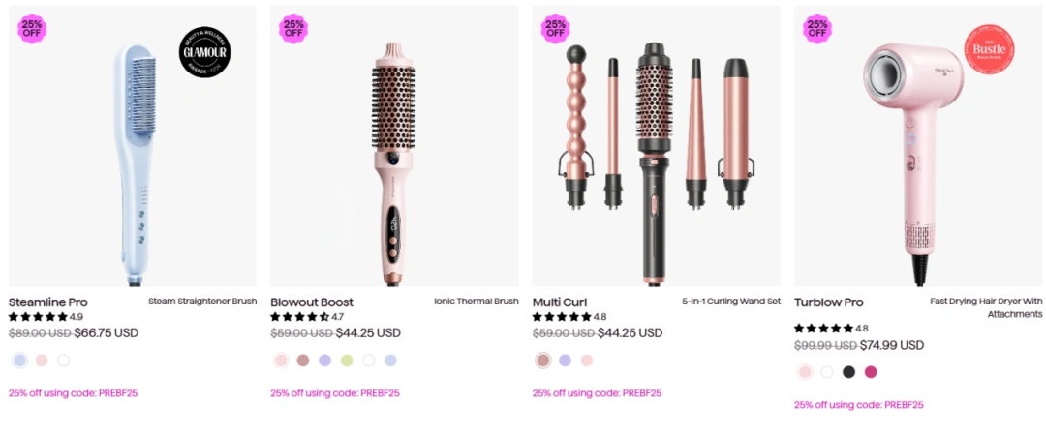Open the Turblow Pro product title
The height and width of the screenshot is (432, 1046).
[x=828, y=302]
